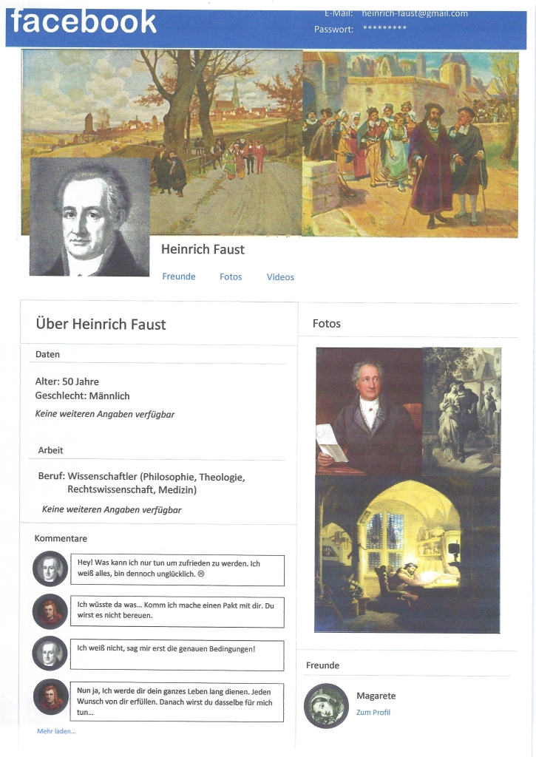Click avatar beside 'Nun ja' comment

click(x=50, y=696)
